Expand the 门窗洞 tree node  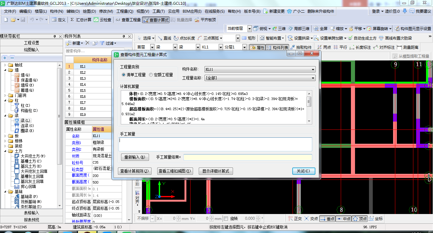click(5, 95)
